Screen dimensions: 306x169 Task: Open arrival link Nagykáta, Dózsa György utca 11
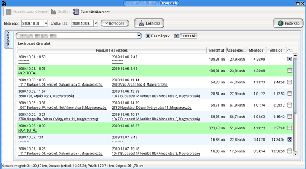tap(151, 108)
